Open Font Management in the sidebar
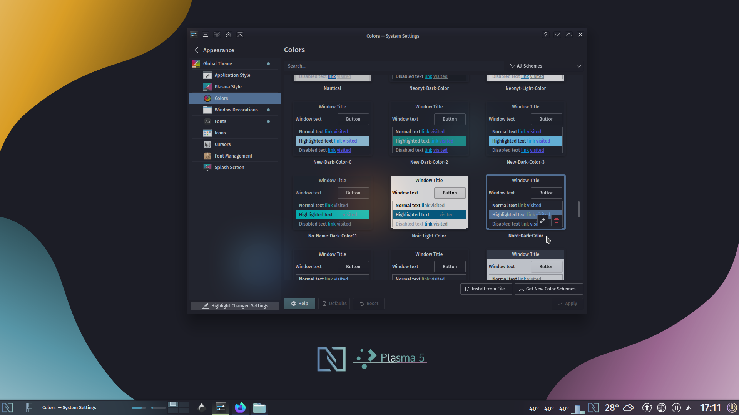The height and width of the screenshot is (415, 739). click(x=234, y=156)
